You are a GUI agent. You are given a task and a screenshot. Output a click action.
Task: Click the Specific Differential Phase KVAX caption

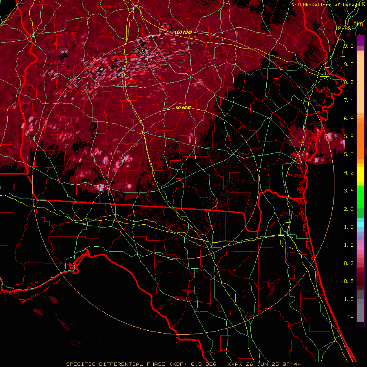pyautogui.click(x=183, y=364)
